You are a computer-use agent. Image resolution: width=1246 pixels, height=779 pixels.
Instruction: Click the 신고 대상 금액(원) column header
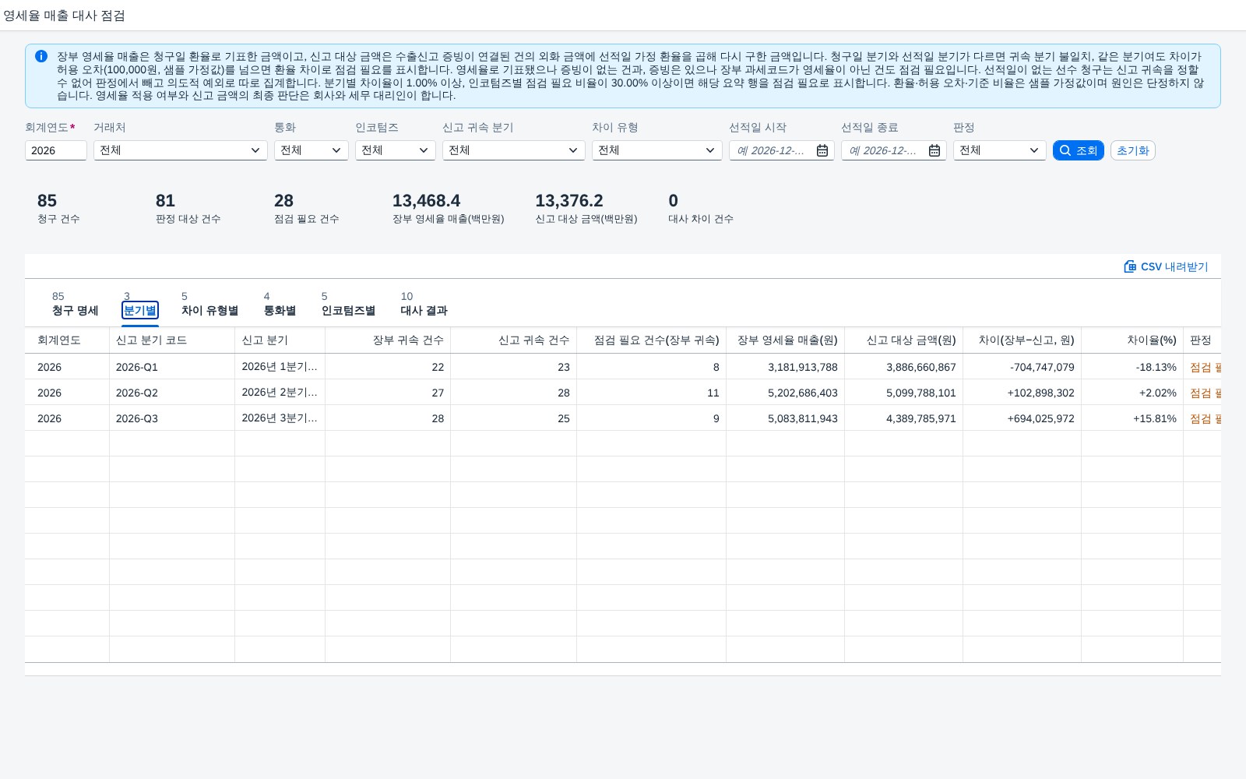(903, 340)
